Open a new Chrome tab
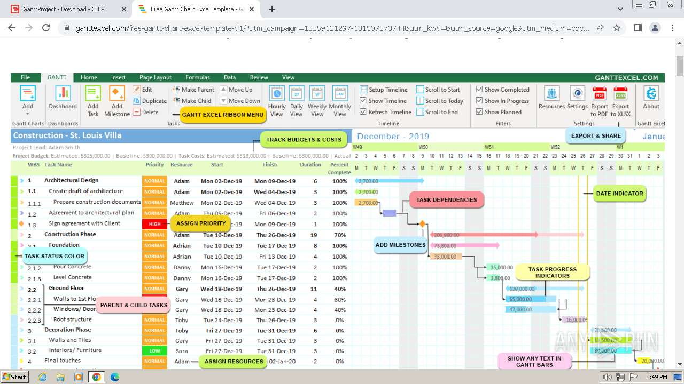This screenshot has width=684, height=384. click(272, 9)
